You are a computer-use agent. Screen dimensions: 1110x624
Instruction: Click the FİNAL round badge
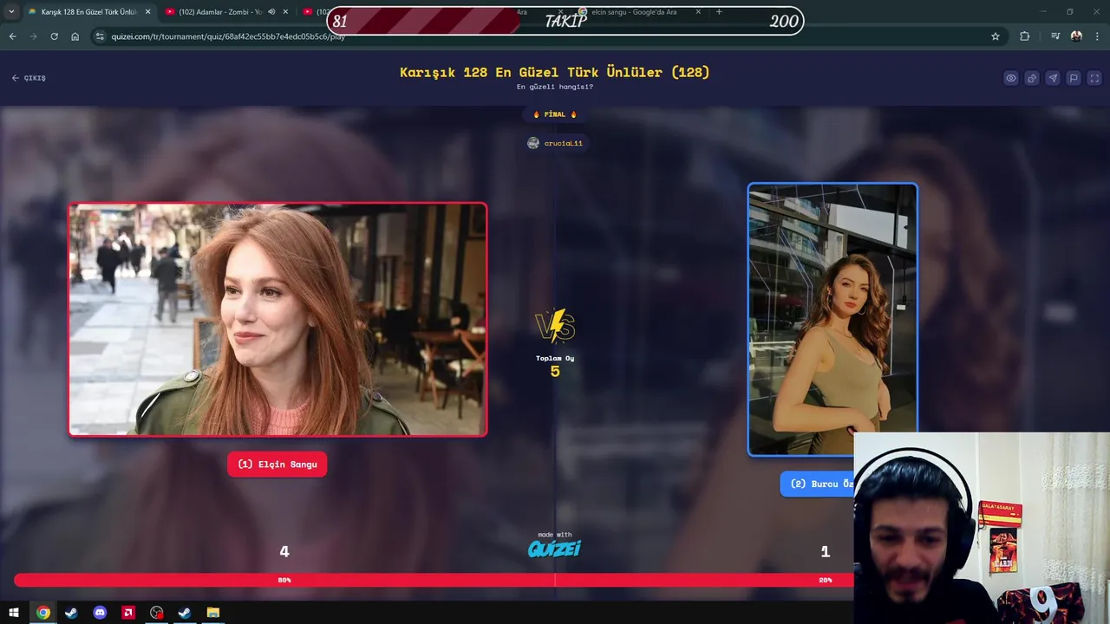[x=555, y=114]
